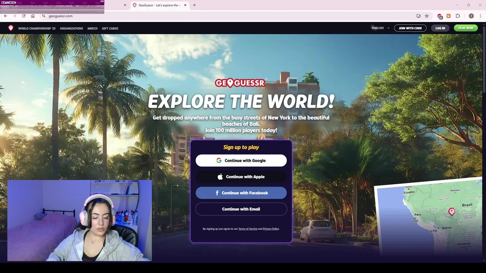Open World Championship '25 page
Image resolution: width=486 pixels, height=273 pixels.
tap(37, 28)
